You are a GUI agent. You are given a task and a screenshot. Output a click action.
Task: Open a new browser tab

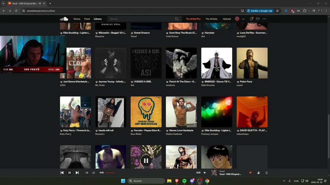(50, 4)
